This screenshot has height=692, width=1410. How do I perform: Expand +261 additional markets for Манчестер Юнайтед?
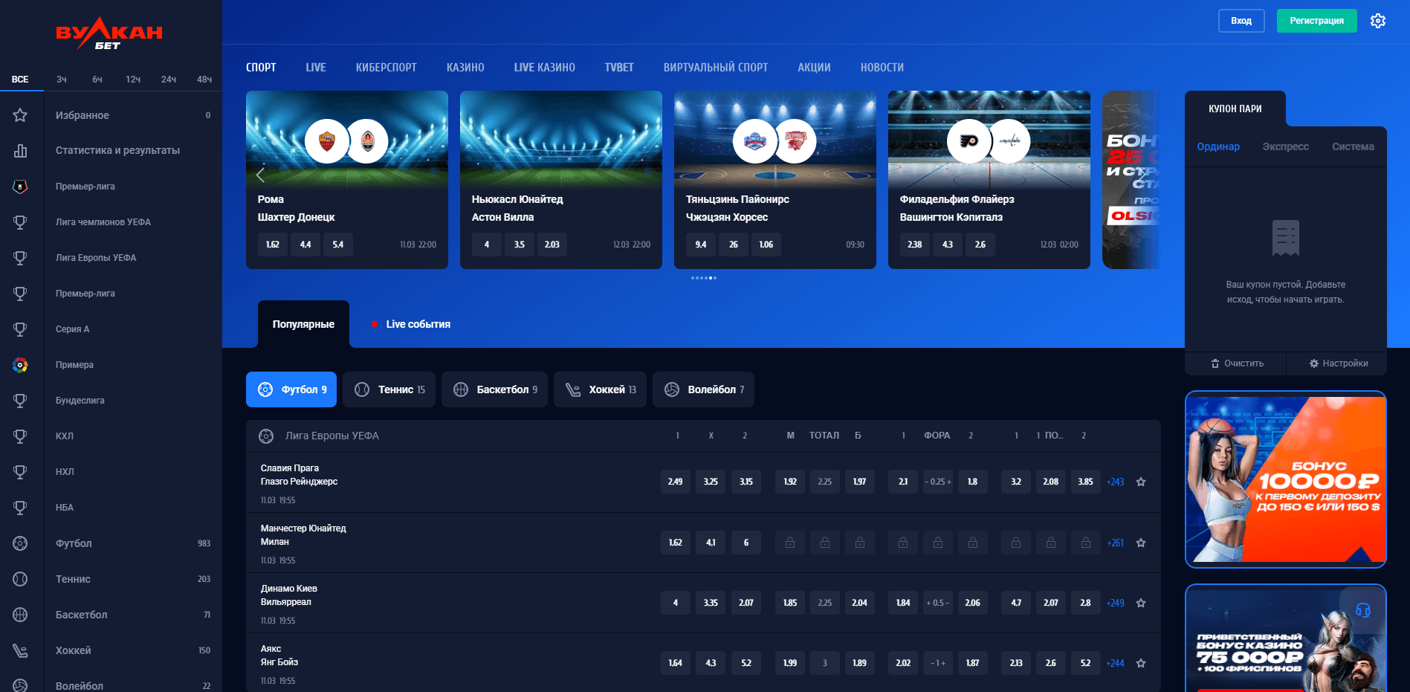pos(1115,543)
